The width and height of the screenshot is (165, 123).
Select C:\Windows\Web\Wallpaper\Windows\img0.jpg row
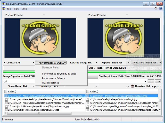114,99
